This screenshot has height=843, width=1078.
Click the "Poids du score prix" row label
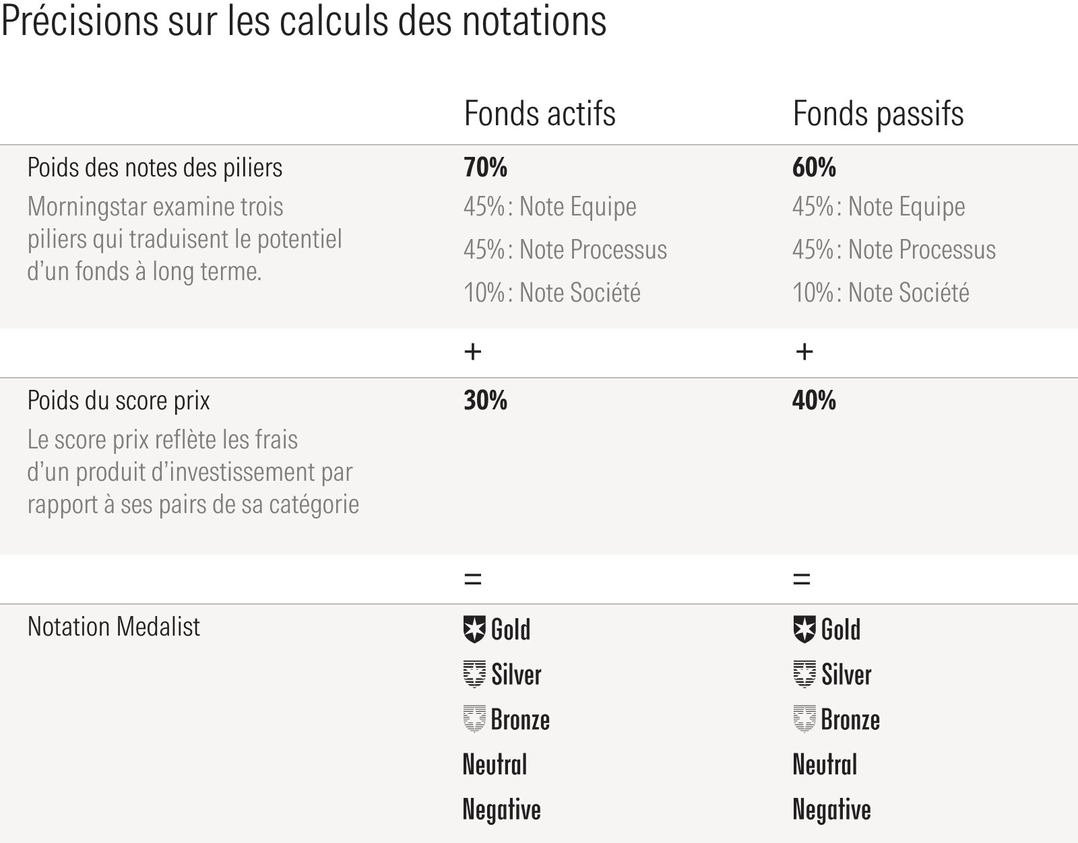pos(119,401)
